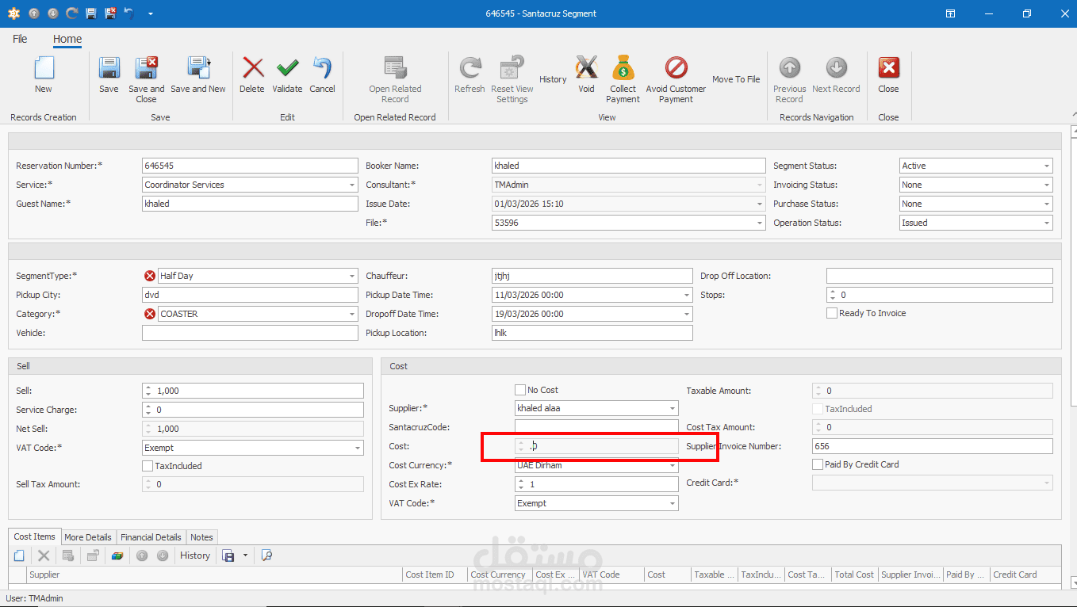This screenshot has height=607, width=1077.
Task: Enable the Ready To Invoice checkbox
Action: (832, 313)
